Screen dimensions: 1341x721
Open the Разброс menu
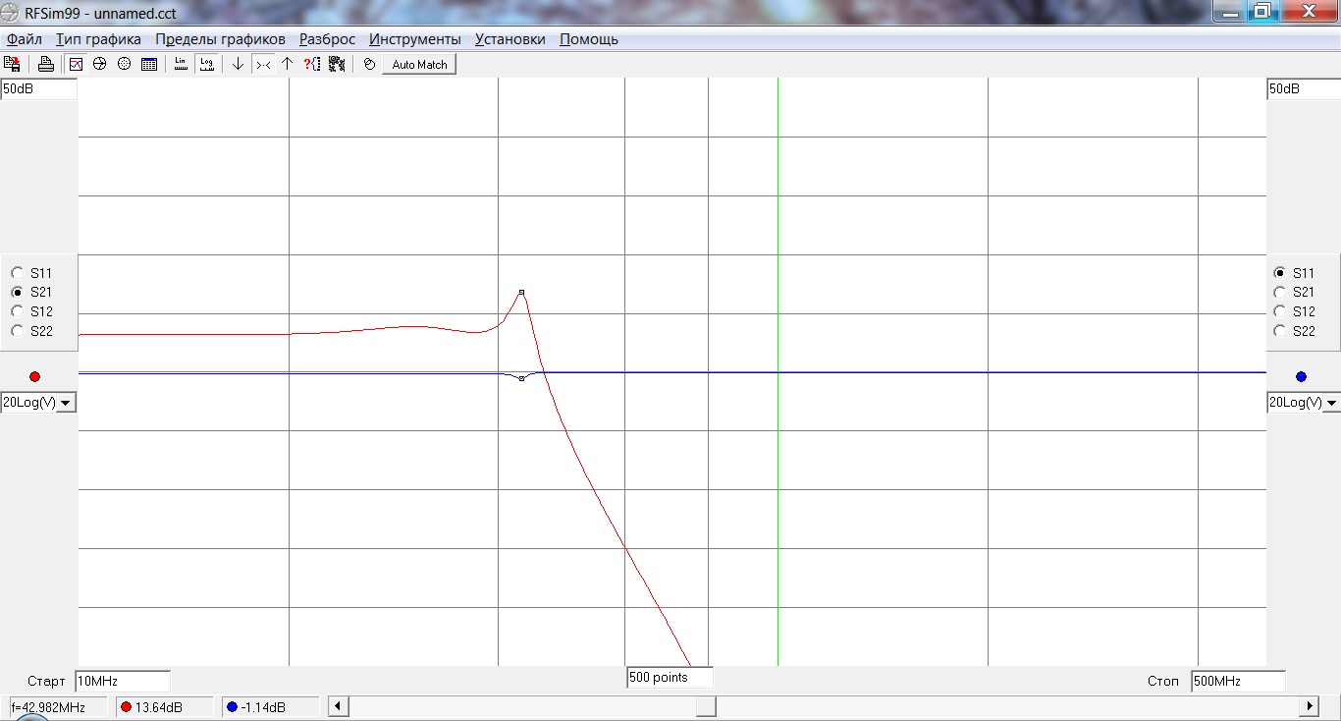[327, 39]
